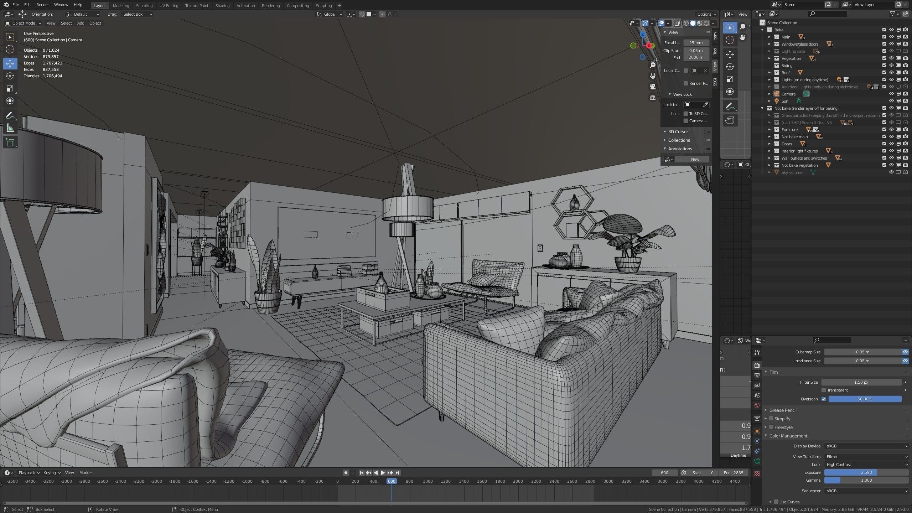Toggle the camera view icon in viewport
Screen dimensions: 912x513
(653, 87)
